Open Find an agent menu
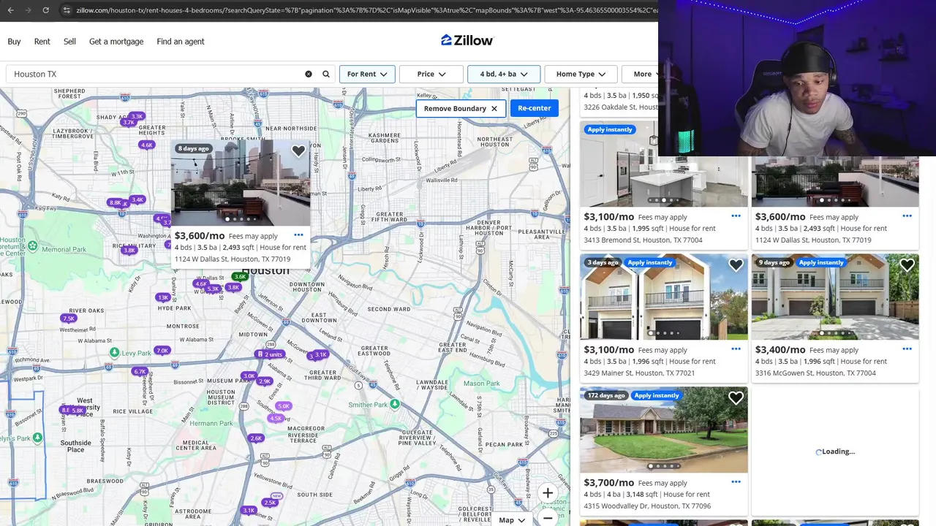Viewport: 936px width, 526px height. pyautogui.click(x=180, y=42)
